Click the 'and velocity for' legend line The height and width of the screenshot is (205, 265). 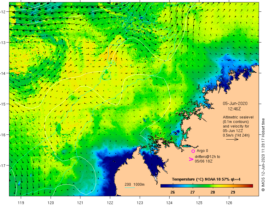coord(236,126)
